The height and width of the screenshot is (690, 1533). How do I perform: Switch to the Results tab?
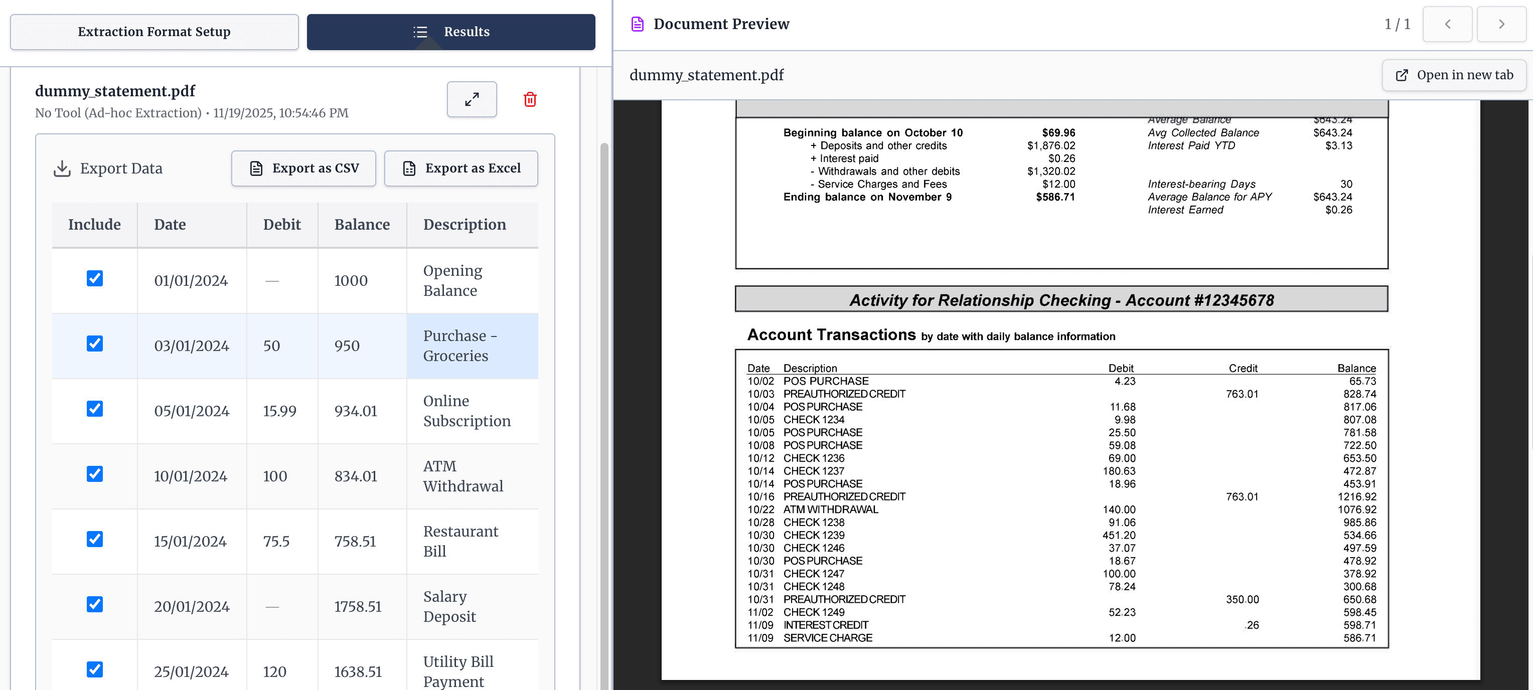point(451,32)
